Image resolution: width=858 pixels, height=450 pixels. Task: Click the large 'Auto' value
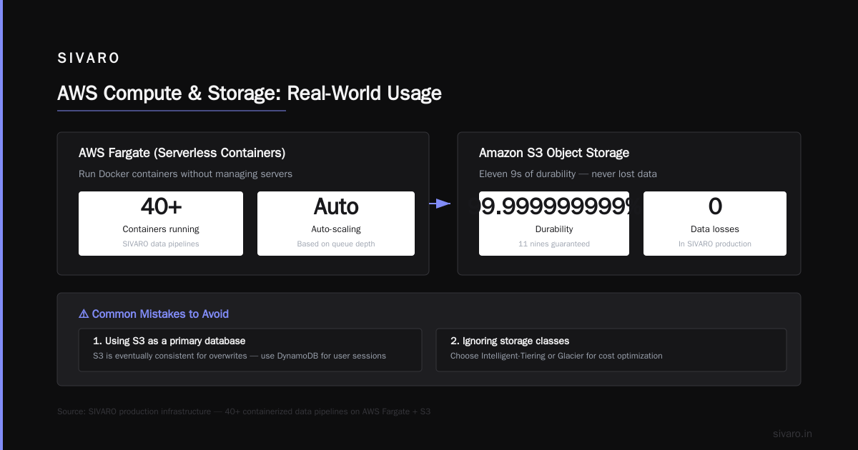point(336,206)
